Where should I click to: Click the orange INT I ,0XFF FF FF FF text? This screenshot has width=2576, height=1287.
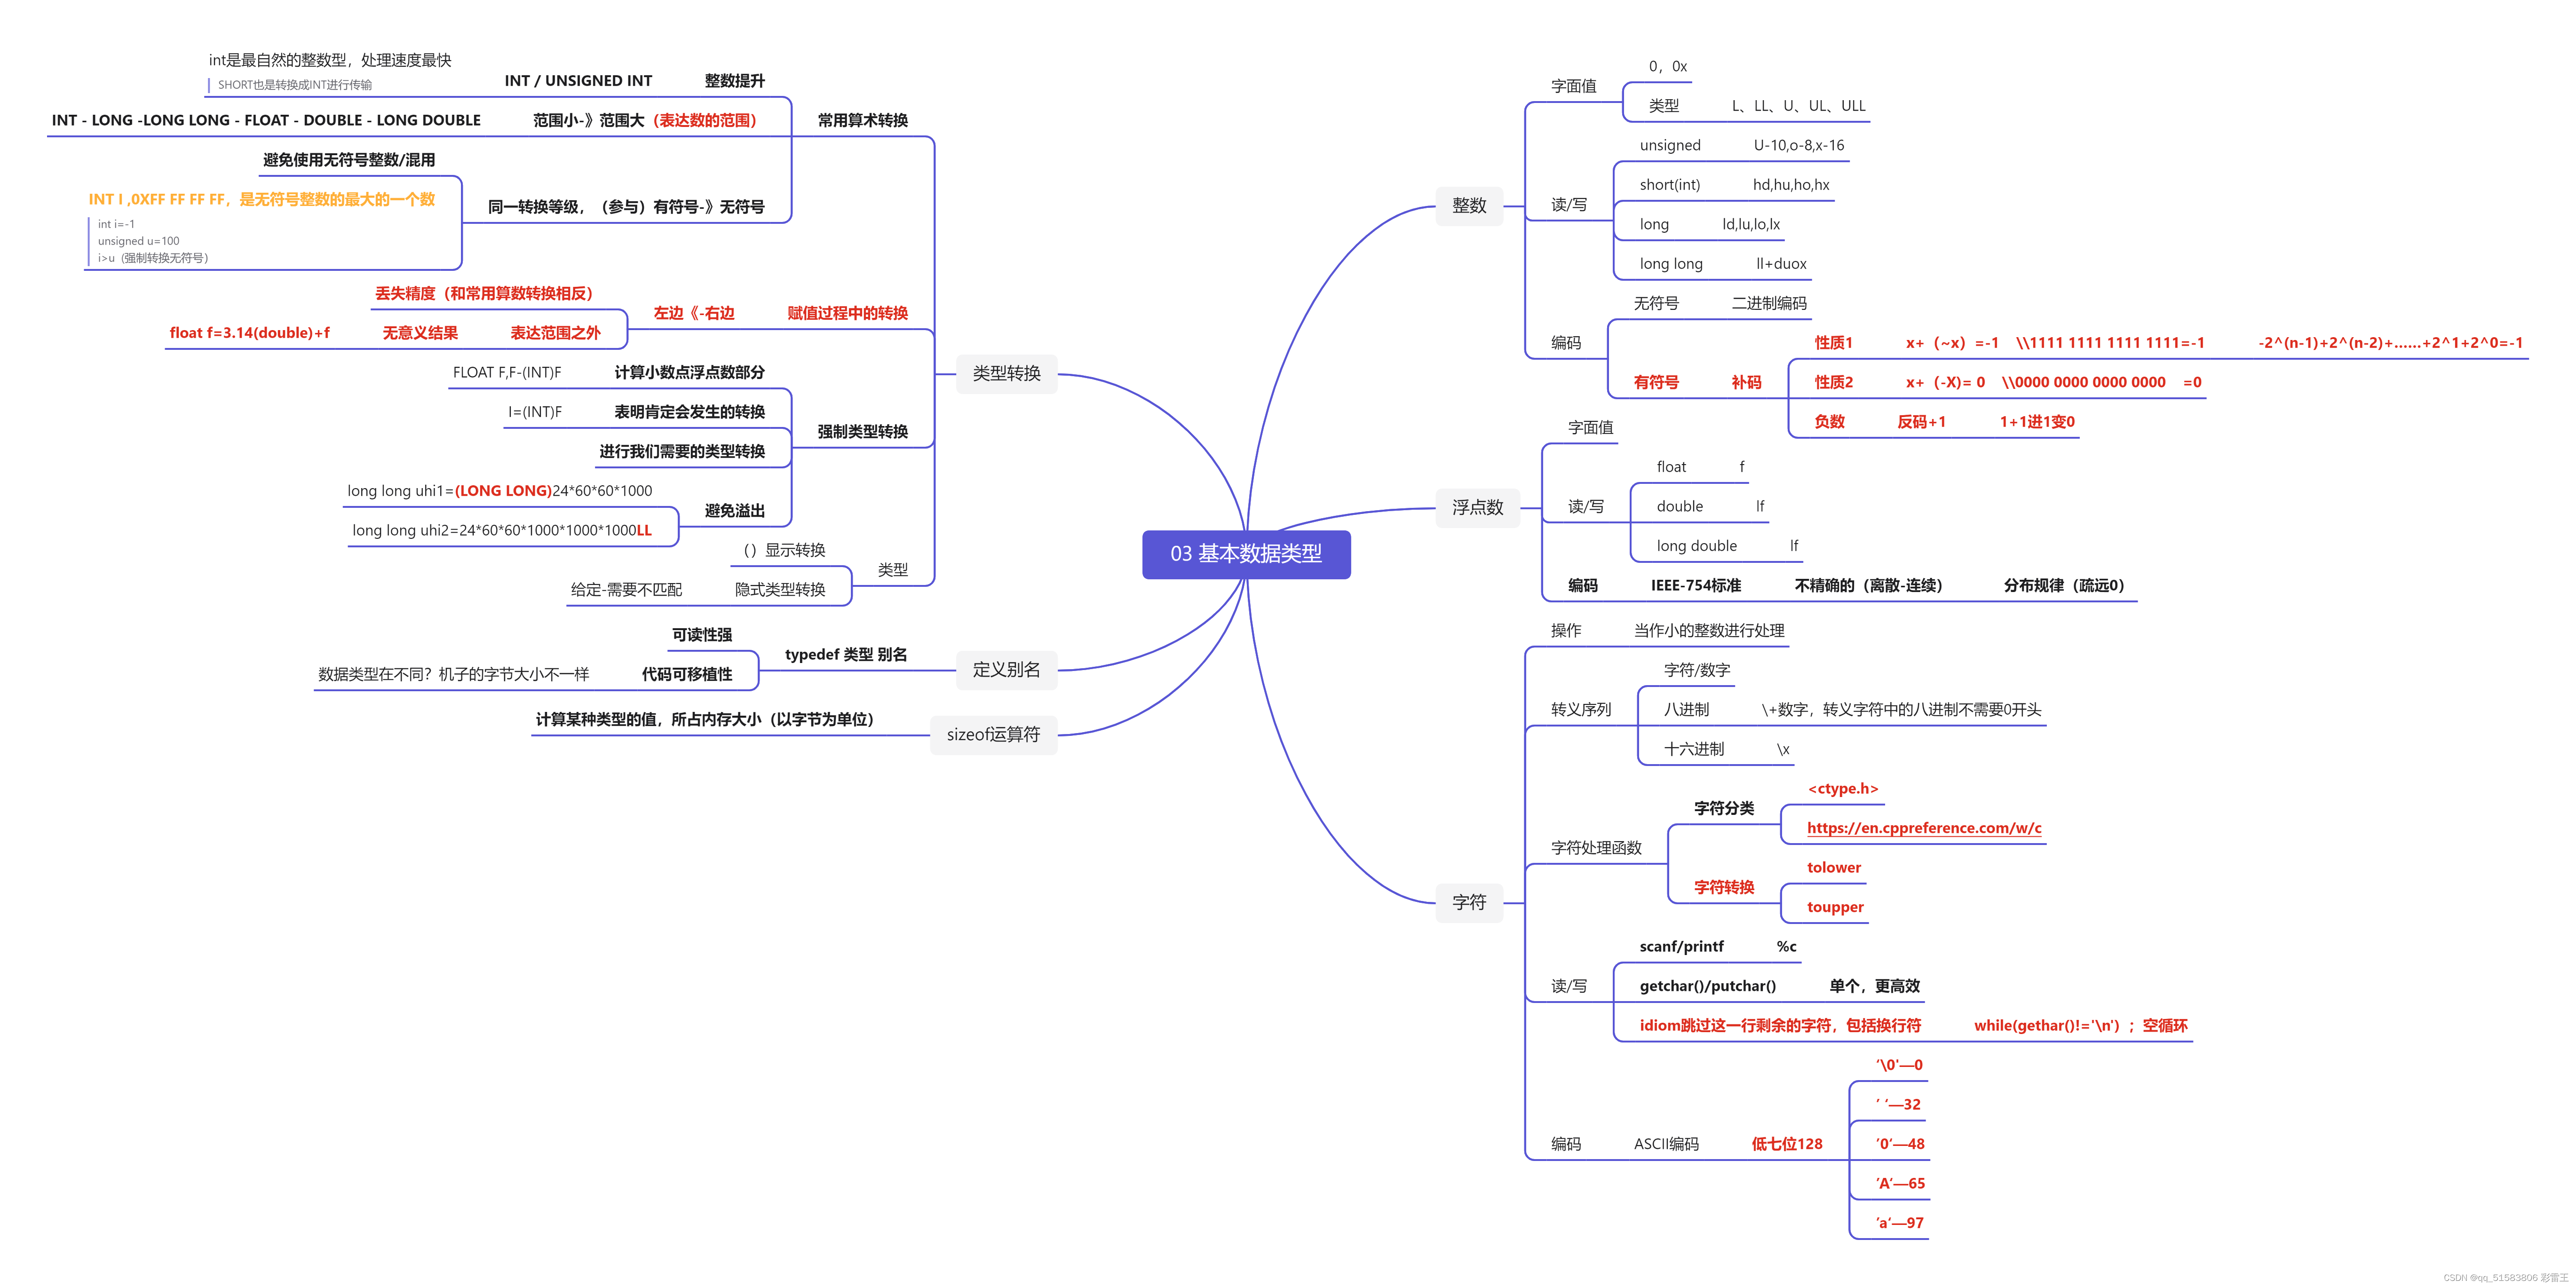click(262, 200)
